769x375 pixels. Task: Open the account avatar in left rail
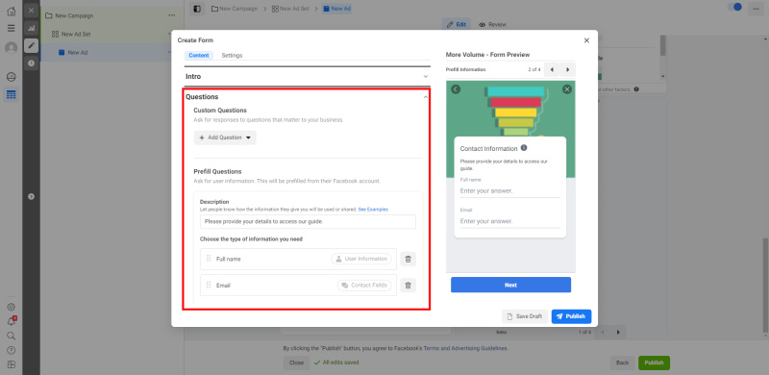pyautogui.click(x=11, y=48)
